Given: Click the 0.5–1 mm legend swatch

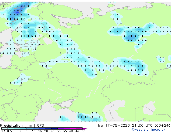Looking at the screenshot, I should pyautogui.click(x=11, y=128).
